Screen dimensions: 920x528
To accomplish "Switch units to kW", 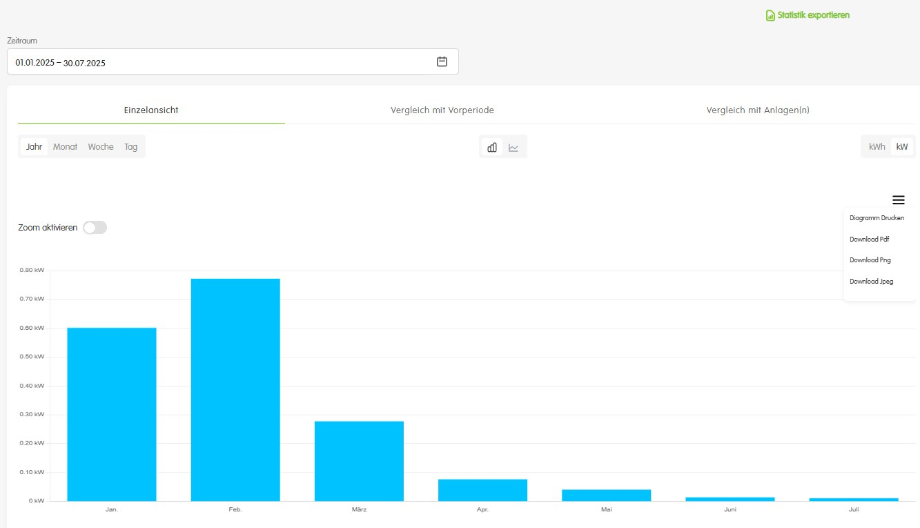I will 902,147.
